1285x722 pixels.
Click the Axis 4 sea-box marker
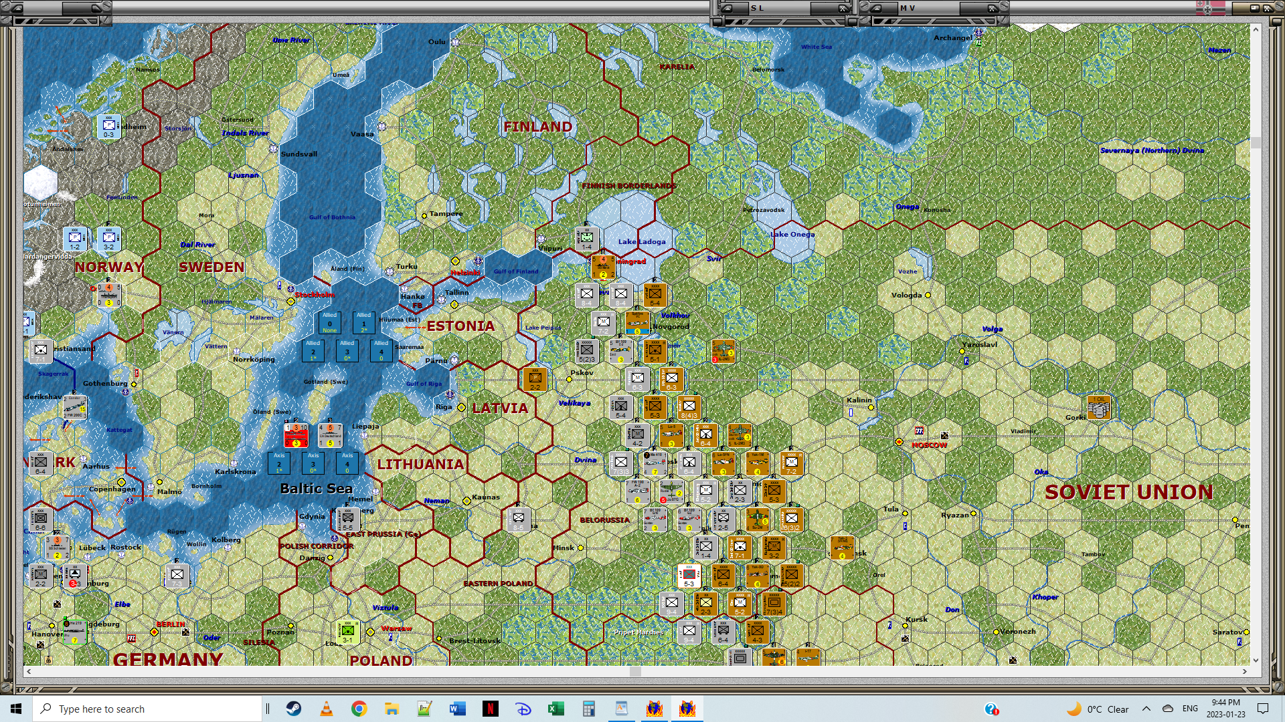point(347,463)
